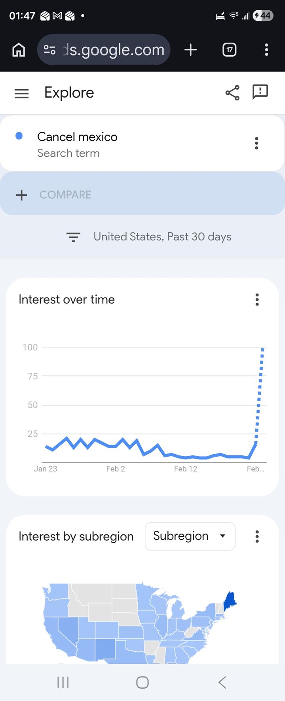The width and height of the screenshot is (285, 701).
Task: Edit the Cancel mexico search term
Action: click(77, 137)
